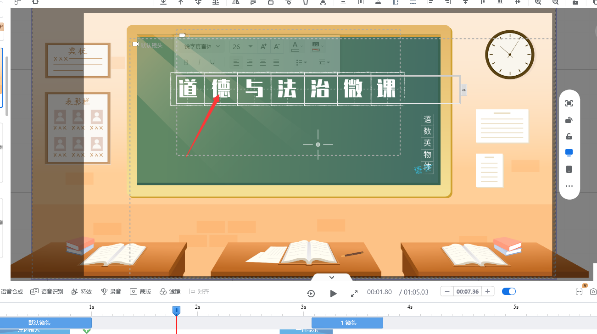Click the rotate canvas icon in right panel
Viewport: 597px width, 334px height.
tap(569, 120)
